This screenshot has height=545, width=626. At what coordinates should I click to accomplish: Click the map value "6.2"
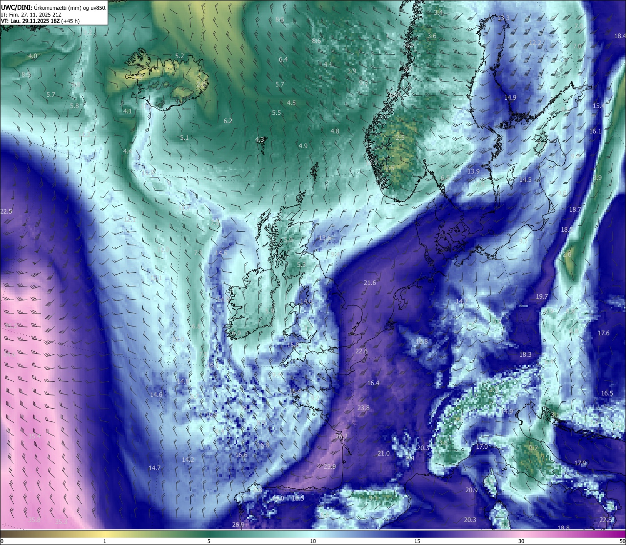point(228,121)
